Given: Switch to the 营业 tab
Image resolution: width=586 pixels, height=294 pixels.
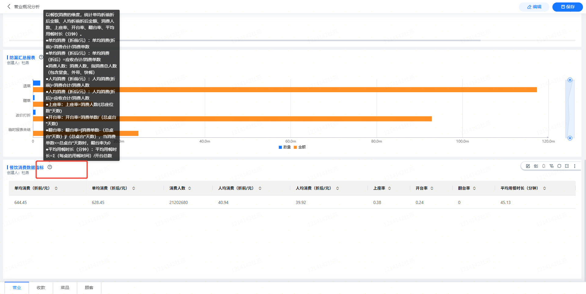Looking at the screenshot, I should pyautogui.click(x=17, y=288).
